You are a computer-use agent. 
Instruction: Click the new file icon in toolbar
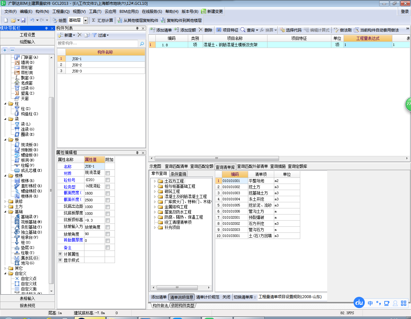tap(6, 20)
